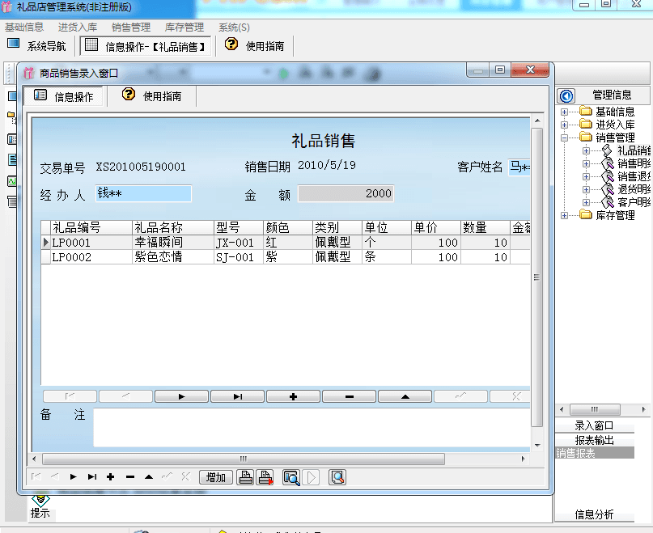Open the 销售管理 menu
The image size is (653, 533).
click(x=131, y=27)
